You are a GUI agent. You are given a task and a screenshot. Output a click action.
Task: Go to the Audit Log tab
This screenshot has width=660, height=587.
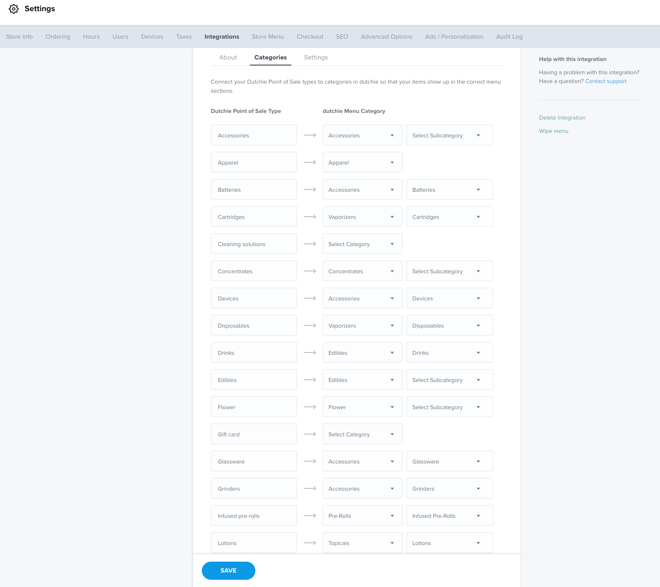point(509,37)
